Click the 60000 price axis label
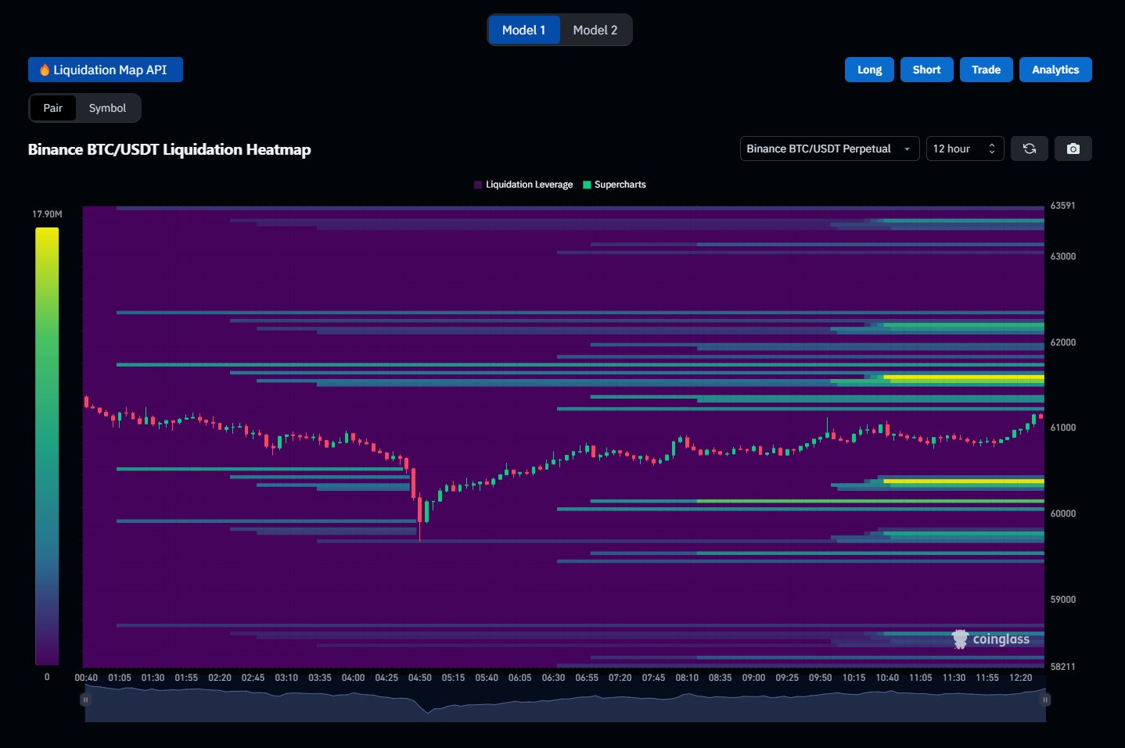Image resolution: width=1125 pixels, height=748 pixels. pos(1063,514)
